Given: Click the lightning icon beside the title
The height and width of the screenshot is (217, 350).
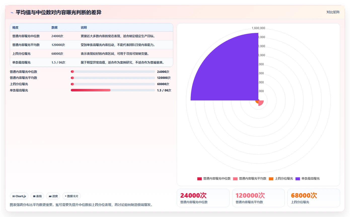Looking at the screenshot, I should coord(12,13).
